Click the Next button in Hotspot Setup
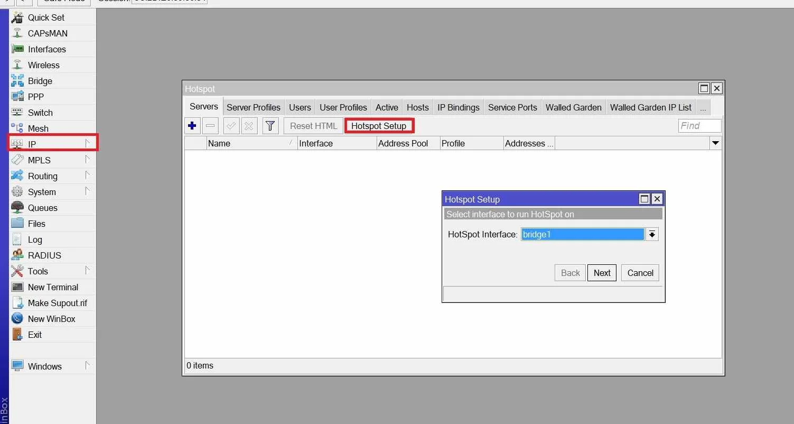Viewport: 794px width, 424px height. click(x=602, y=273)
